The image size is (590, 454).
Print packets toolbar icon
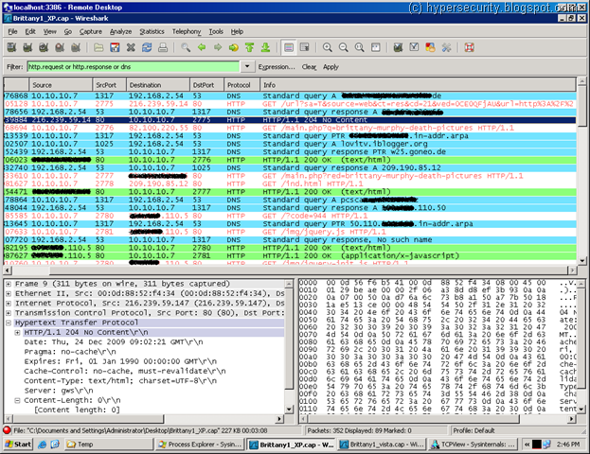coord(163,47)
